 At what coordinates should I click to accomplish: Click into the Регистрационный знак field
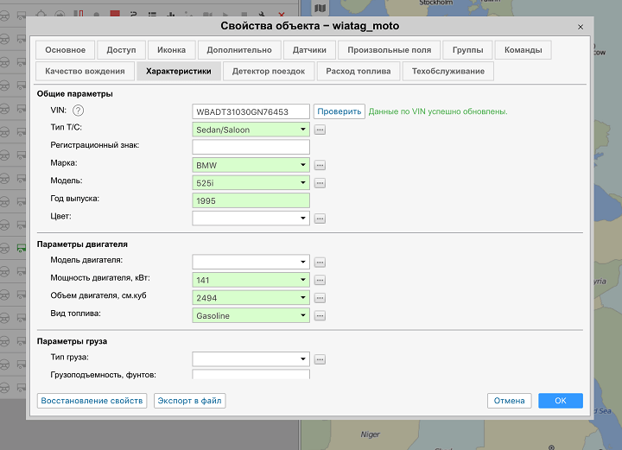pos(251,147)
